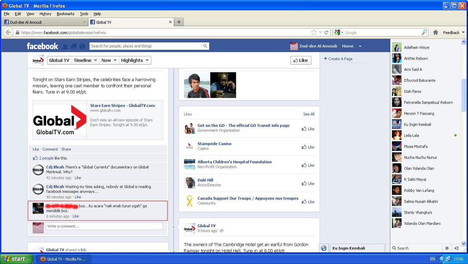Click Google search magnifier in Firefox
This screenshot has width=468, height=264.
tap(424, 32)
